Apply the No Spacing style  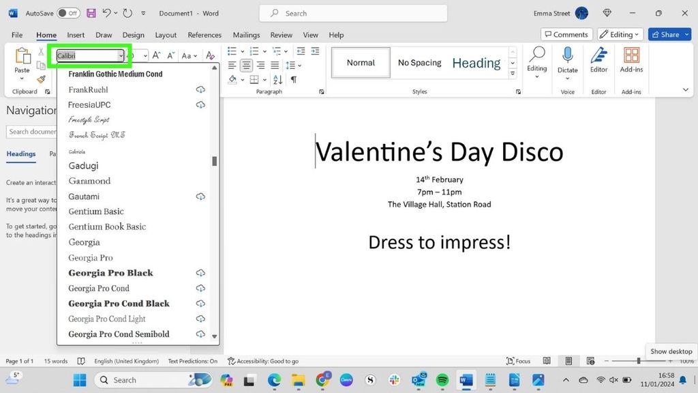click(419, 63)
